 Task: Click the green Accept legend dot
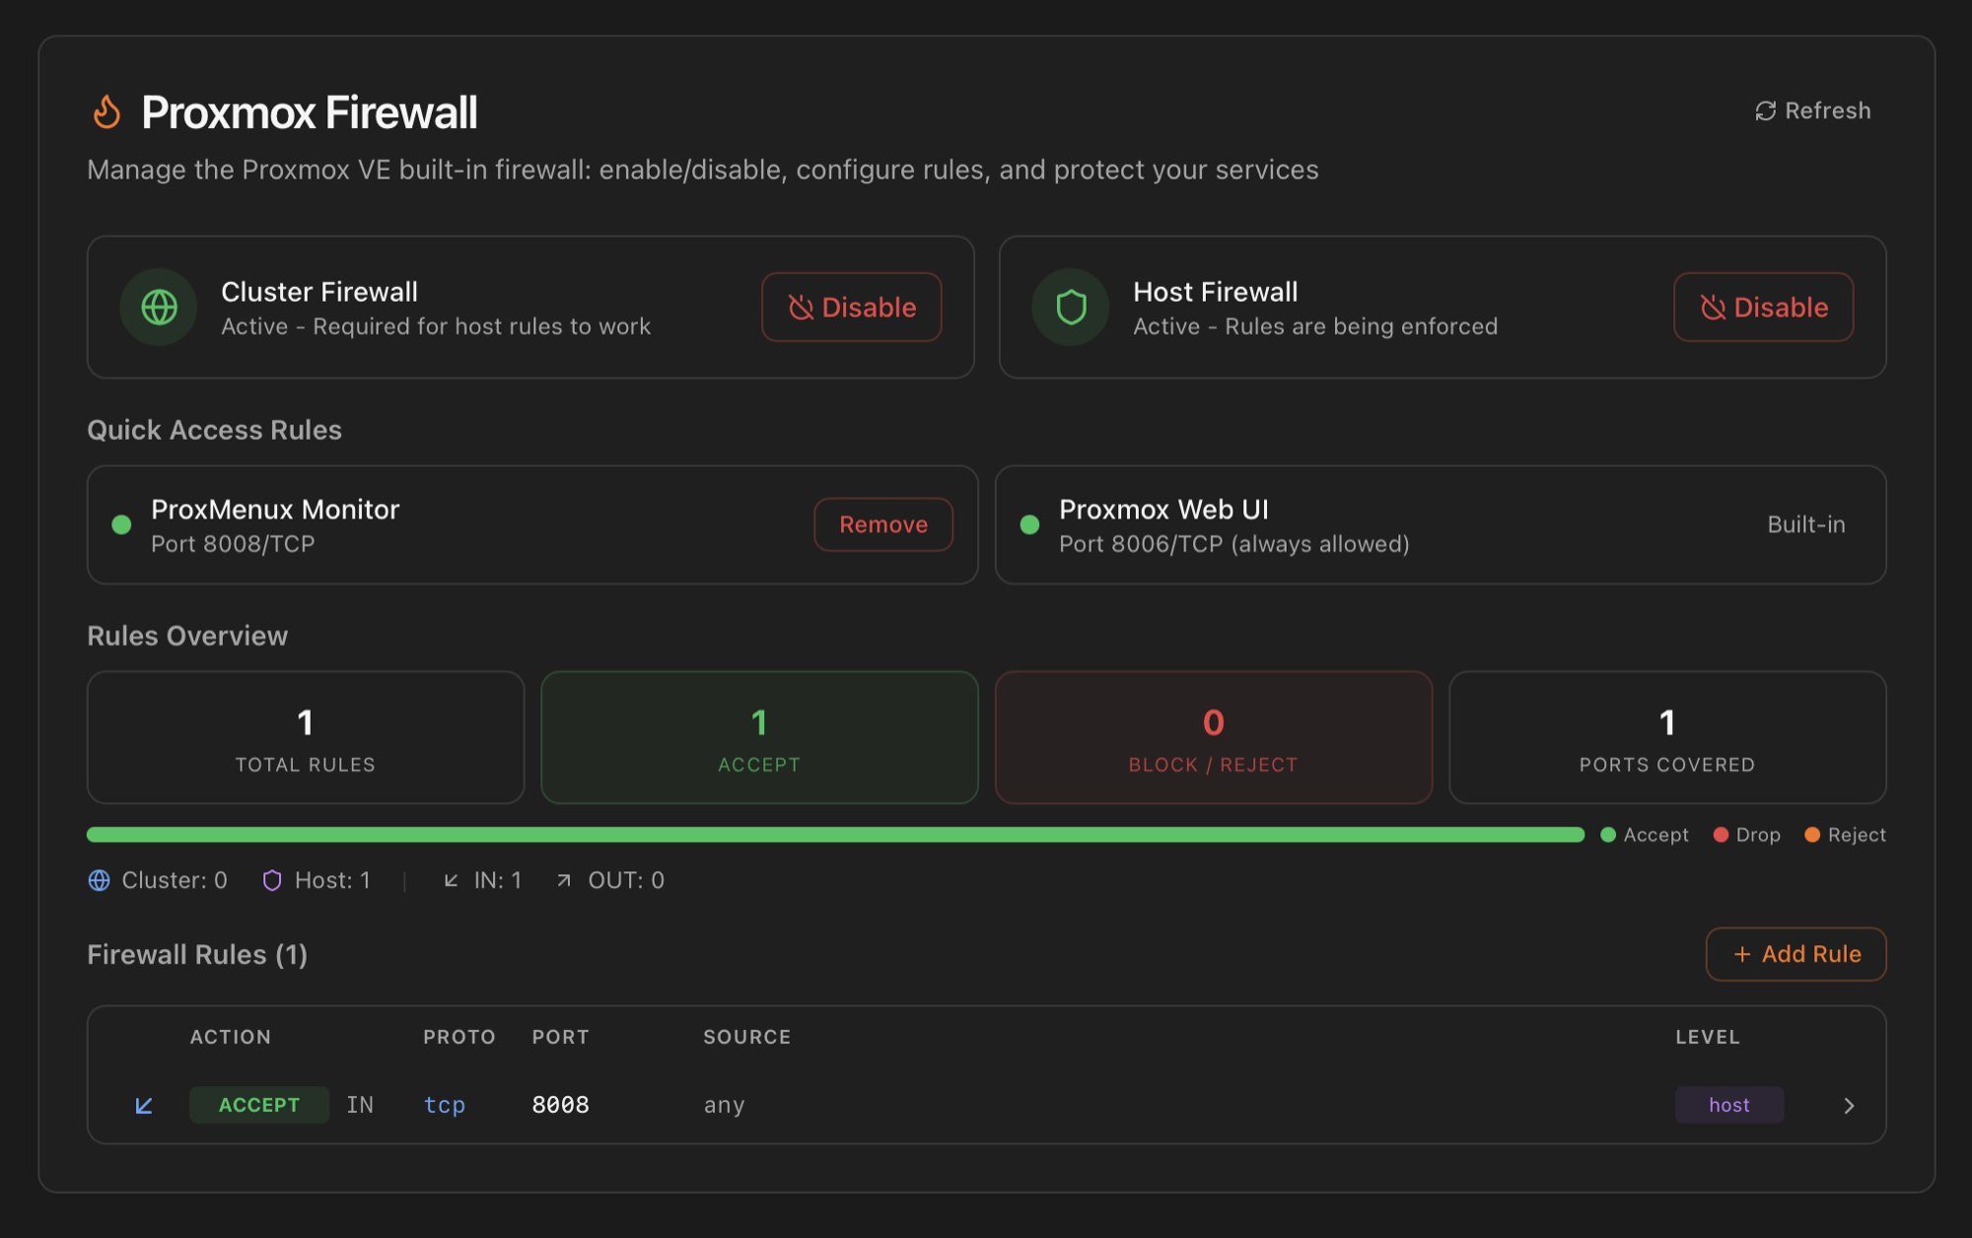[x=1608, y=835]
